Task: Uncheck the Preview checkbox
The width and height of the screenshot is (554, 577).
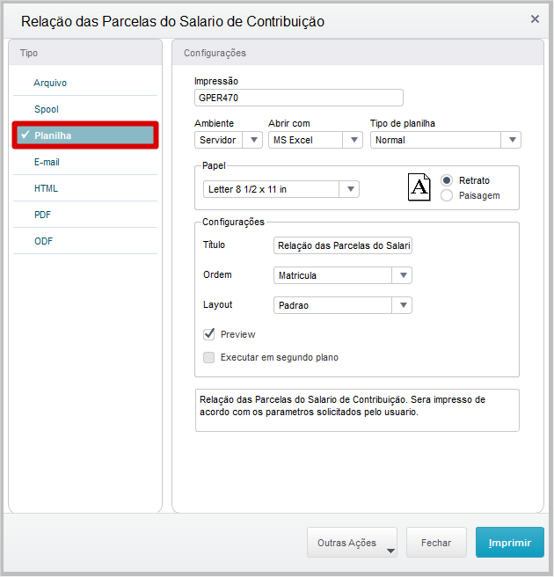Action: point(209,334)
